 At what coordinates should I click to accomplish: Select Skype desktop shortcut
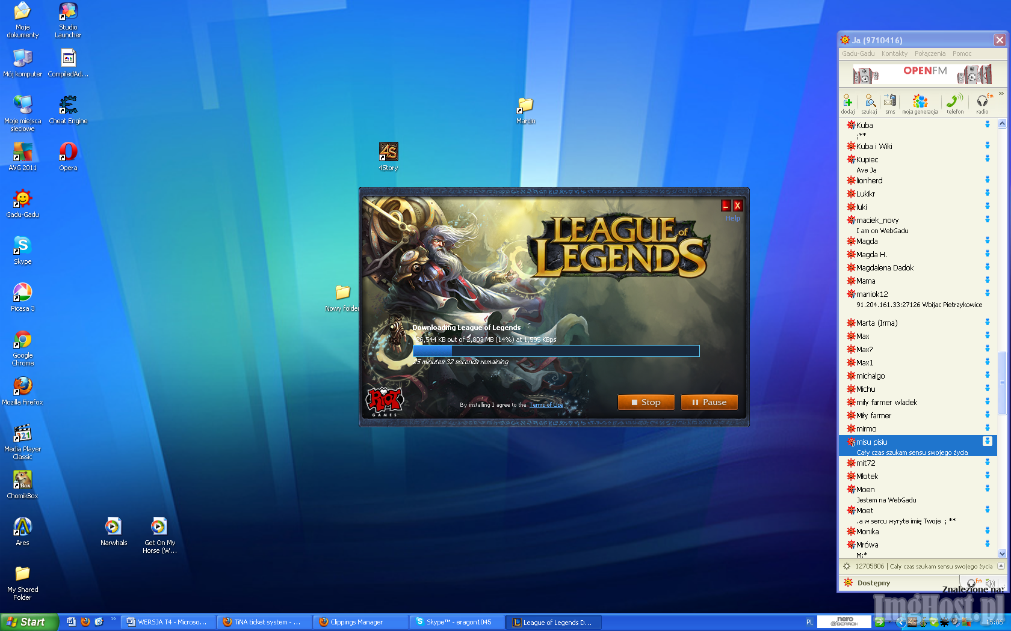23,251
